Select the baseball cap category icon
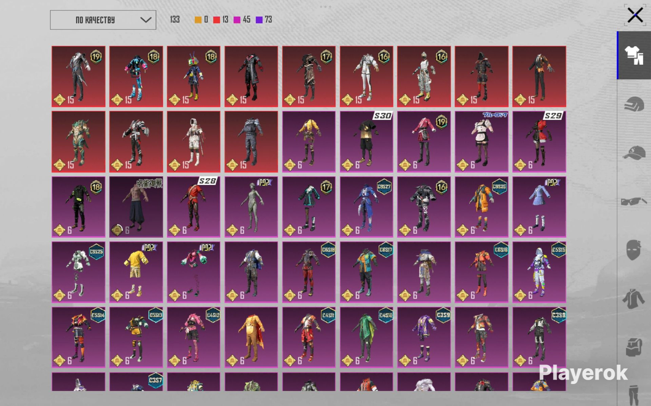This screenshot has width=651, height=406. click(634, 153)
